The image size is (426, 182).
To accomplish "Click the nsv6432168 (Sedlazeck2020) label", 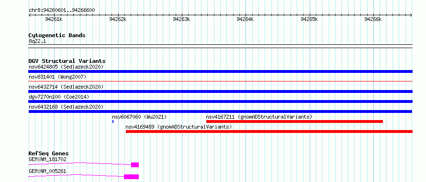I will pos(66,107).
